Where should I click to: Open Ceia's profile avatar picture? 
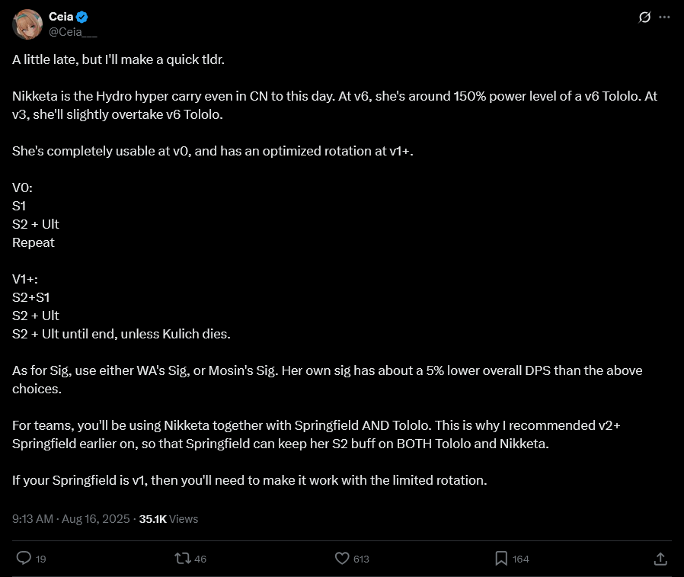(27, 24)
